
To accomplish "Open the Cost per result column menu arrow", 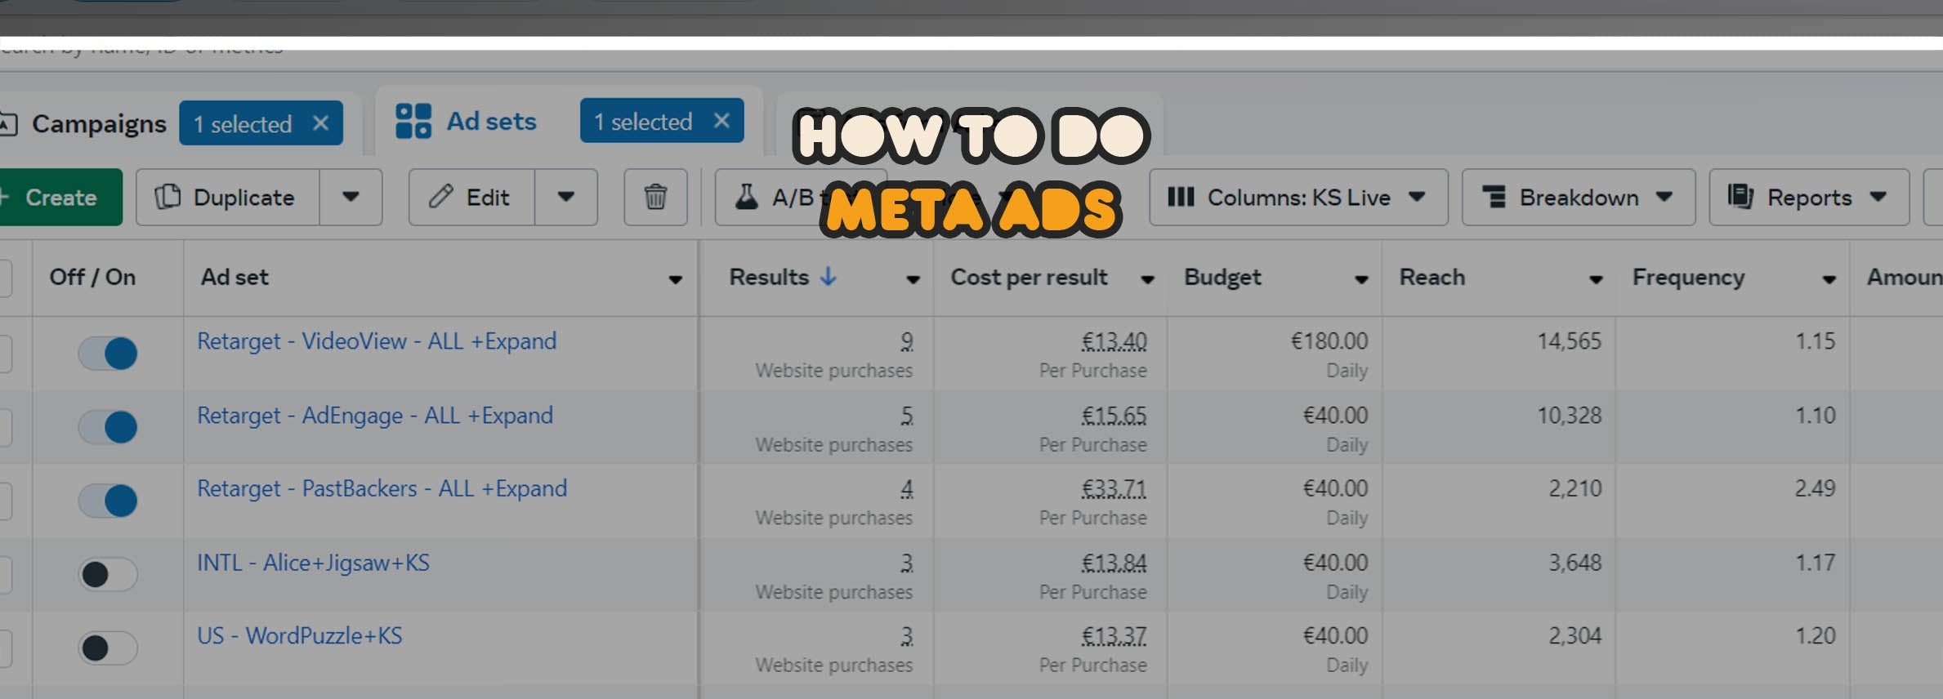I will (1147, 279).
